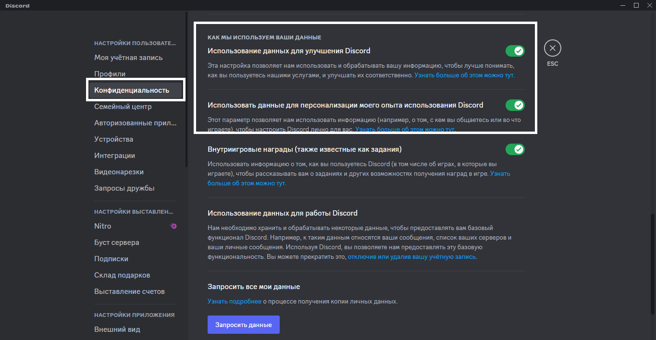
Task: Click the Nitro badge icon in sidebar
Action: (173, 226)
